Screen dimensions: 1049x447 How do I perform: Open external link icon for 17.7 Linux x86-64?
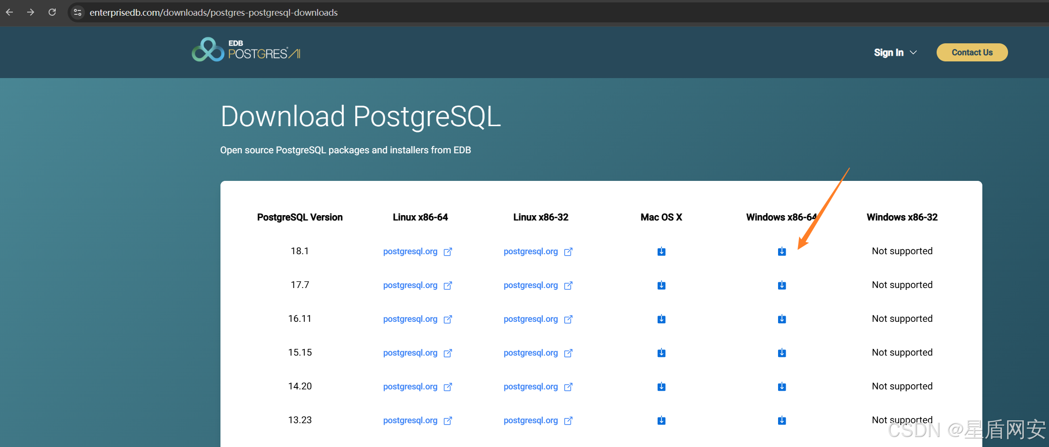point(448,285)
